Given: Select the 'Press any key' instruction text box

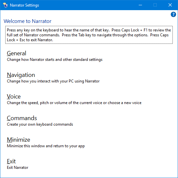Looking at the screenshot, I should pyautogui.click(x=89, y=35).
